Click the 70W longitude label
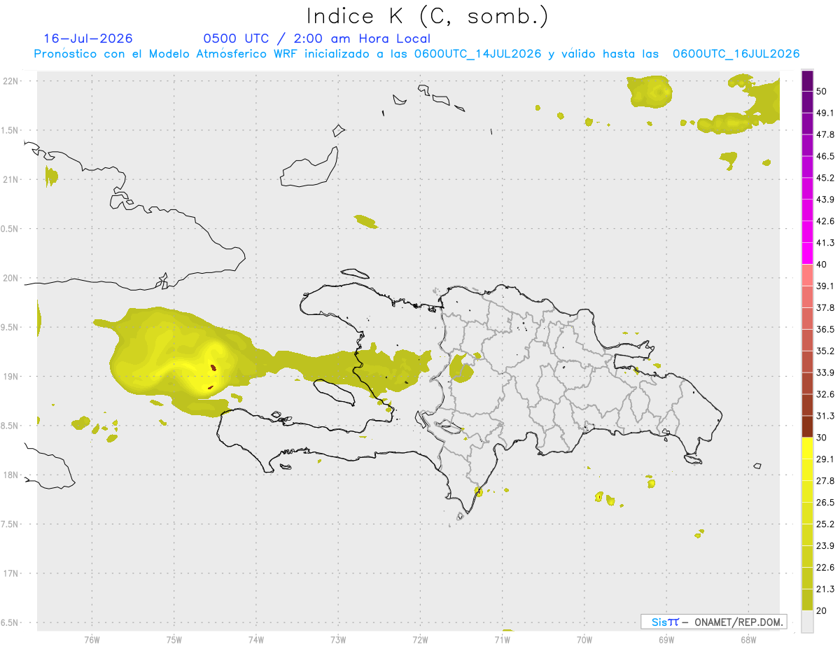The image size is (840, 649). [584, 639]
